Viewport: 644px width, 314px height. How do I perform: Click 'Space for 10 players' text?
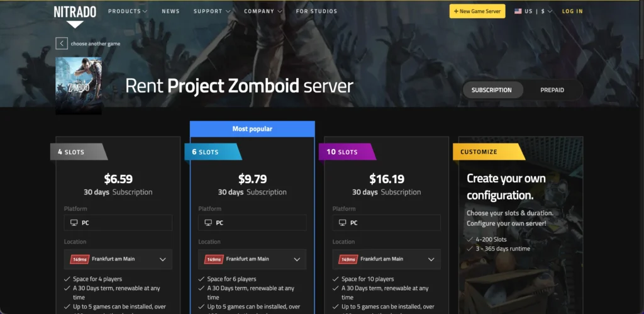368,279
